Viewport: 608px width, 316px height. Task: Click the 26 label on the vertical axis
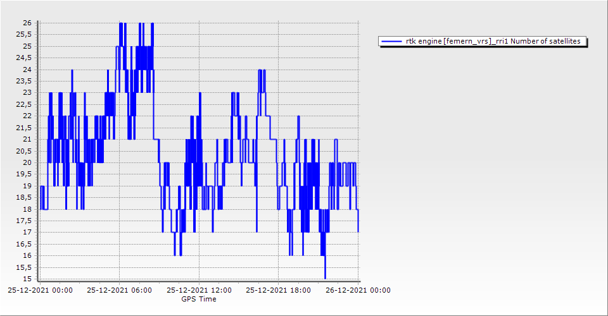pyautogui.click(x=27, y=23)
